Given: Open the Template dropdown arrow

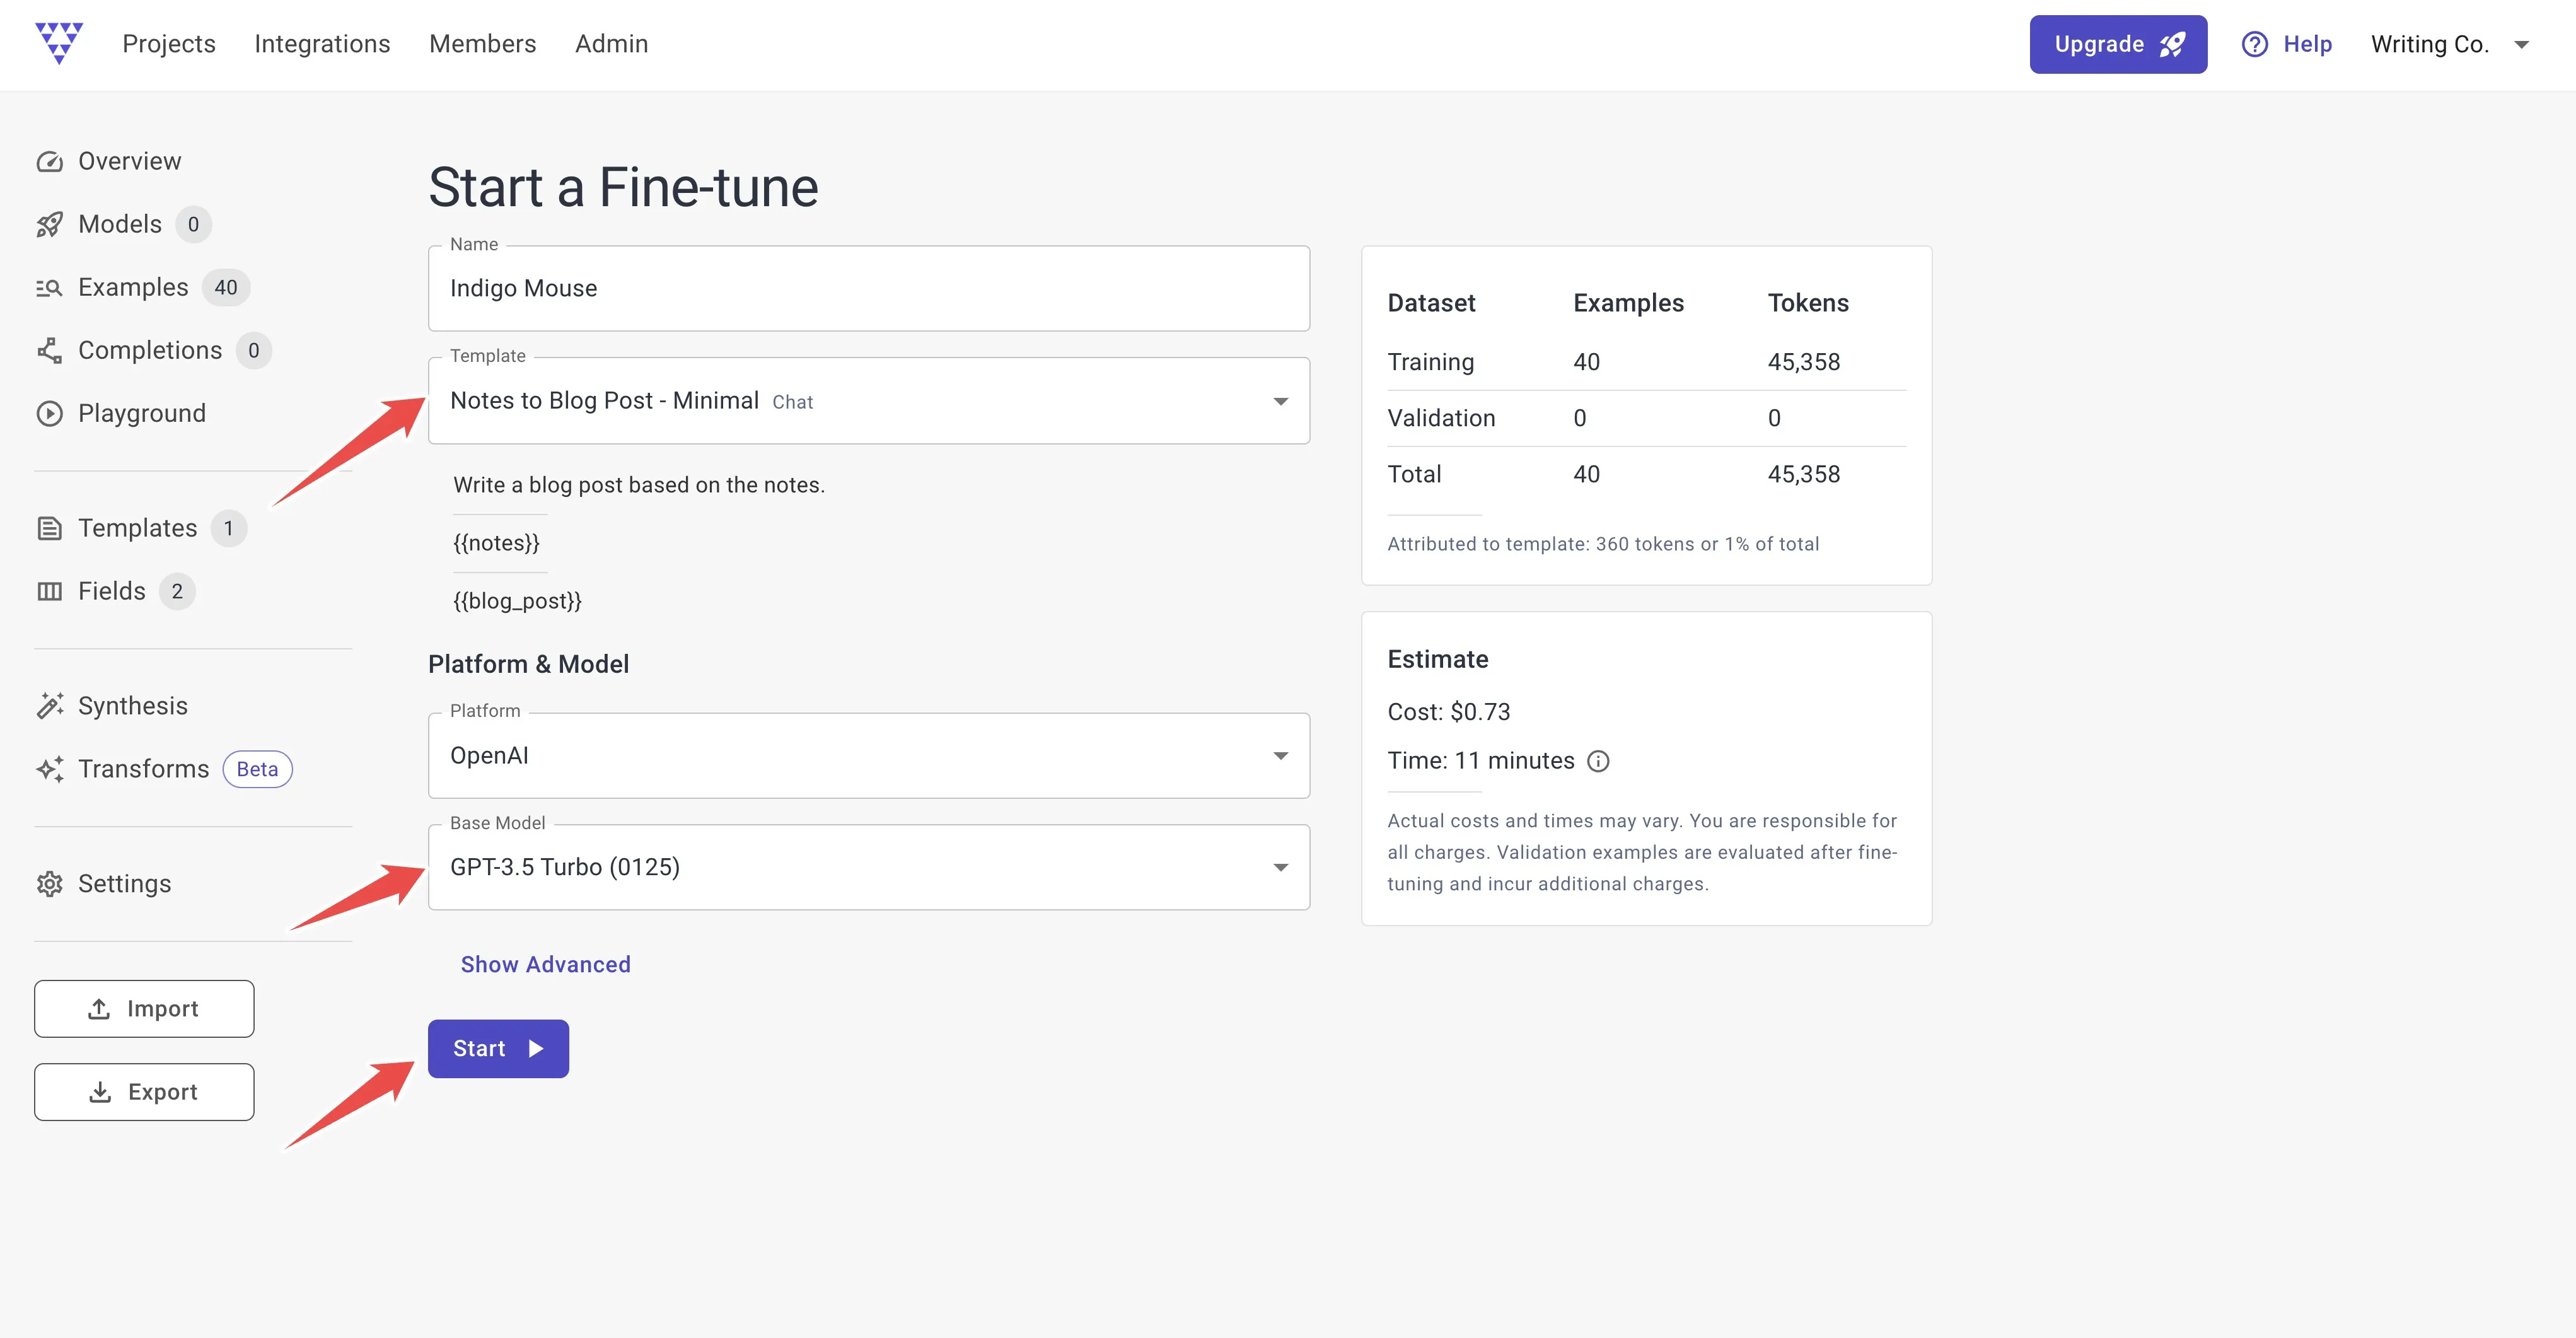Looking at the screenshot, I should 1280,401.
